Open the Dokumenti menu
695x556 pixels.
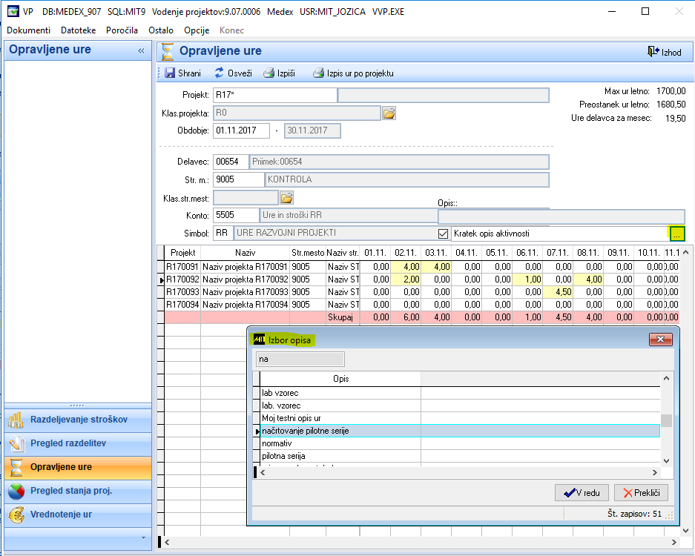pos(28,30)
